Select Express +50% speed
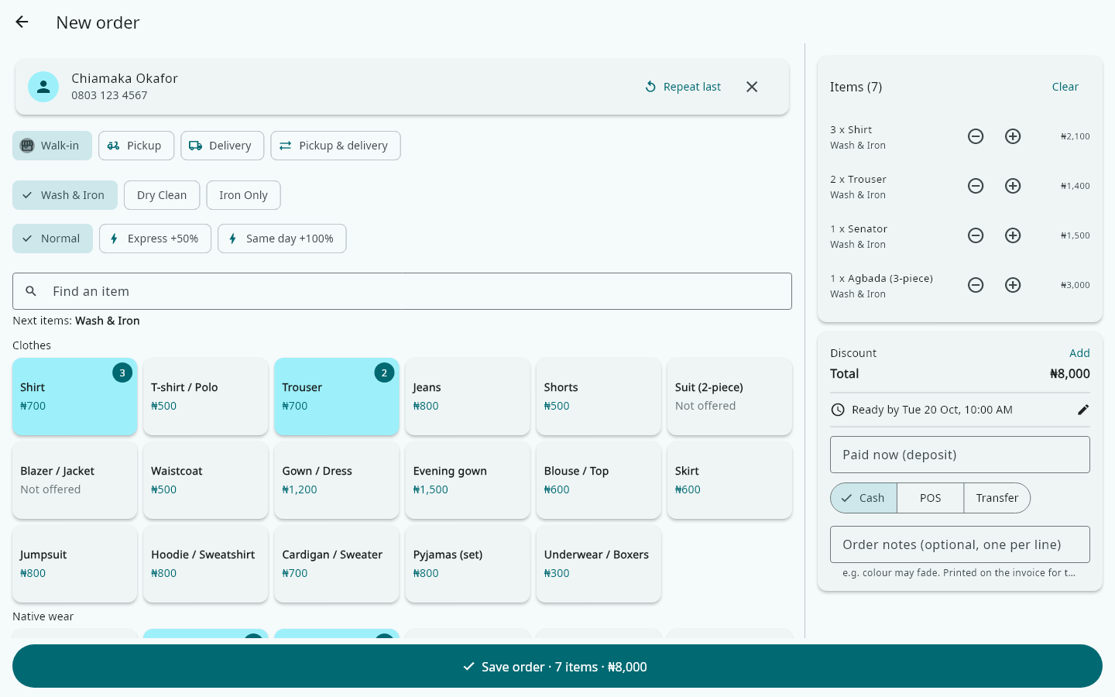The width and height of the screenshot is (1115, 697). click(x=155, y=239)
